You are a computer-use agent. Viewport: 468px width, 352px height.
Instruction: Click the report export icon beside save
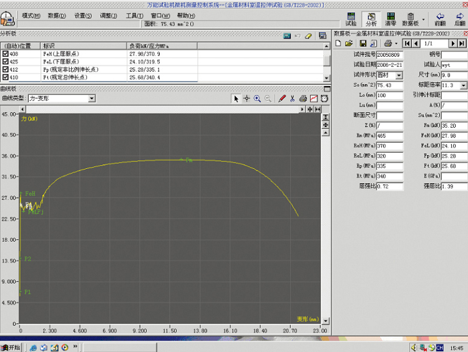373,44
